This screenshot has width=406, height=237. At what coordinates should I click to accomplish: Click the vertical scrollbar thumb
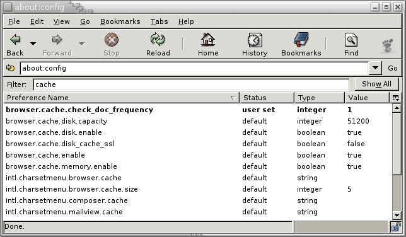(x=397, y=144)
